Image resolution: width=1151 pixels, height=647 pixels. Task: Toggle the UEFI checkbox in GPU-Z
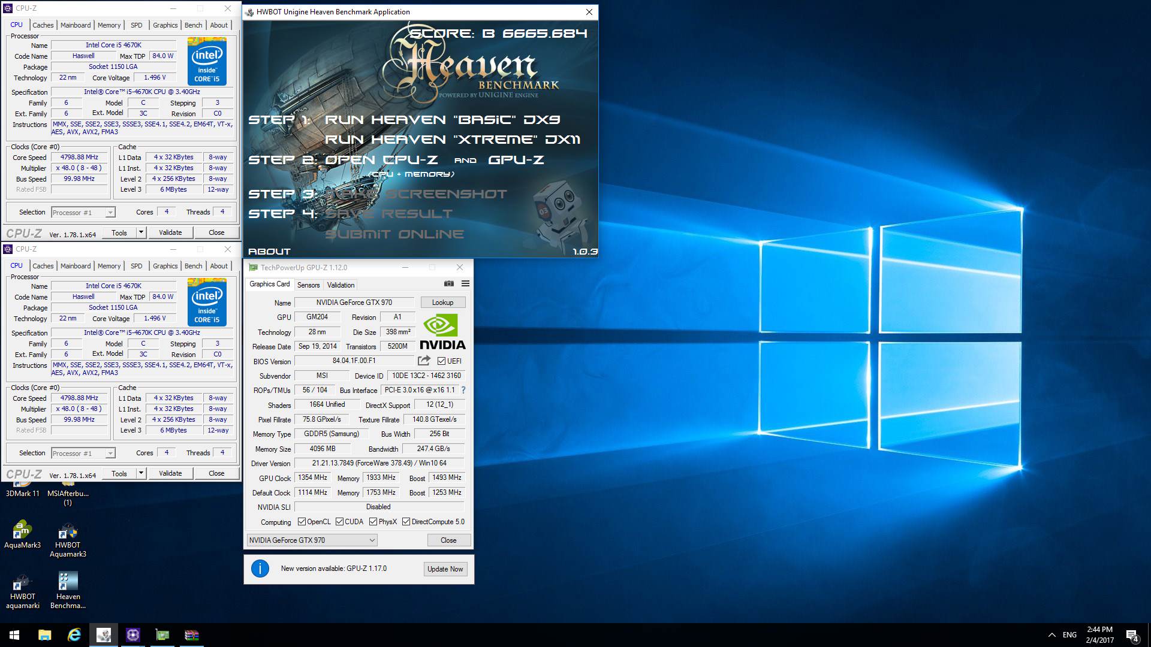click(441, 361)
